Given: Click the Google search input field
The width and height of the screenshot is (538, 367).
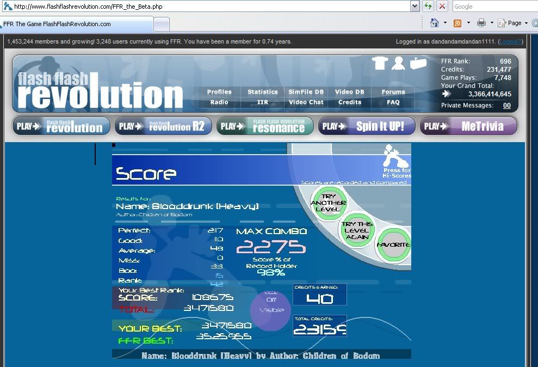Looking at the screenshot, I should (x=494, y=7).
